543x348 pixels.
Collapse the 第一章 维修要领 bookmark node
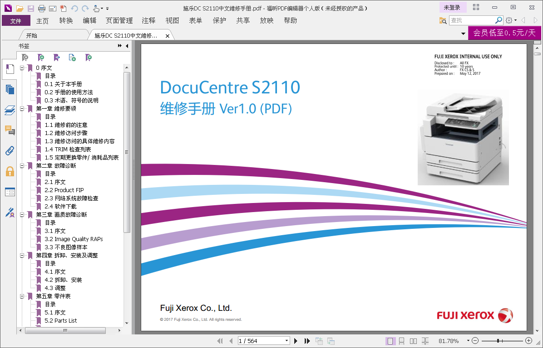pos(22,108)
